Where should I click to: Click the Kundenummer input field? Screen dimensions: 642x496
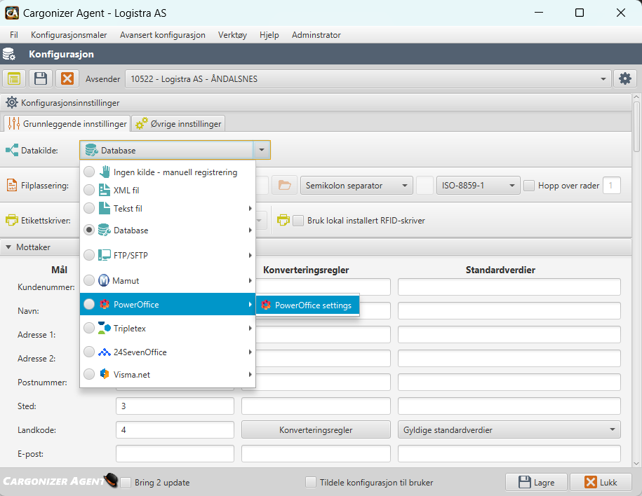coord(175,287)
